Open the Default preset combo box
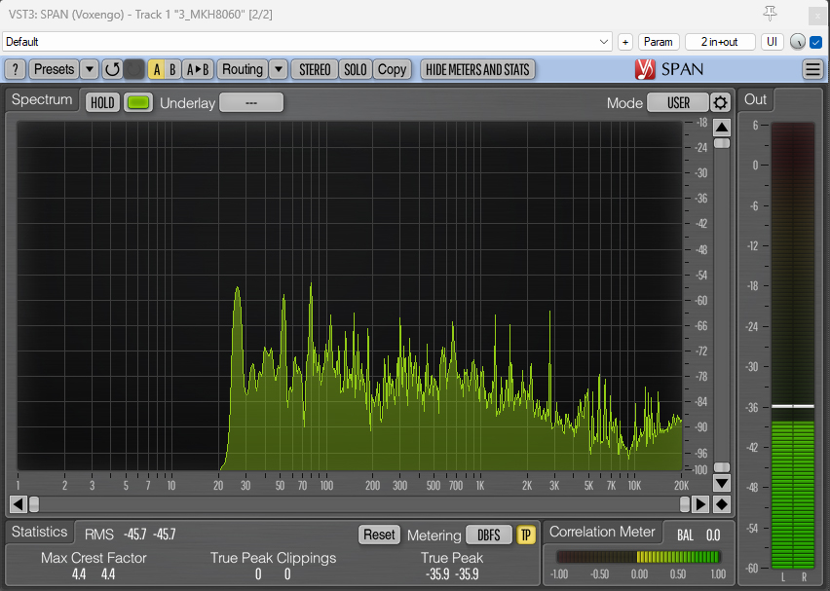The height and width of the screenshot is (591, 830). tap(306, 42)
